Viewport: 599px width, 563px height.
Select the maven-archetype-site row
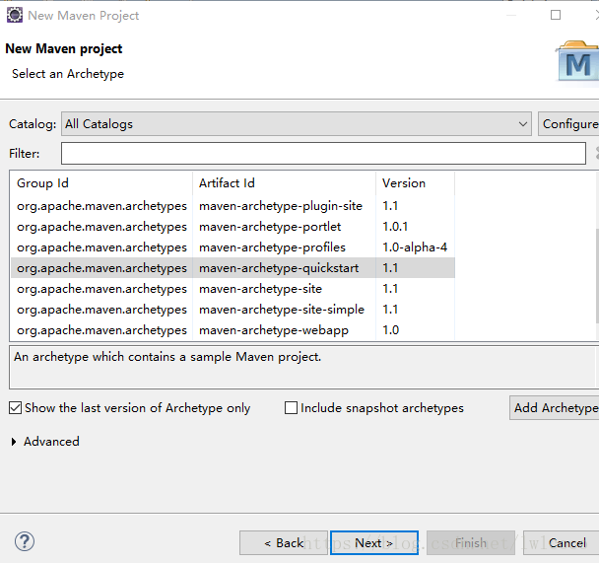coord(233,289)
